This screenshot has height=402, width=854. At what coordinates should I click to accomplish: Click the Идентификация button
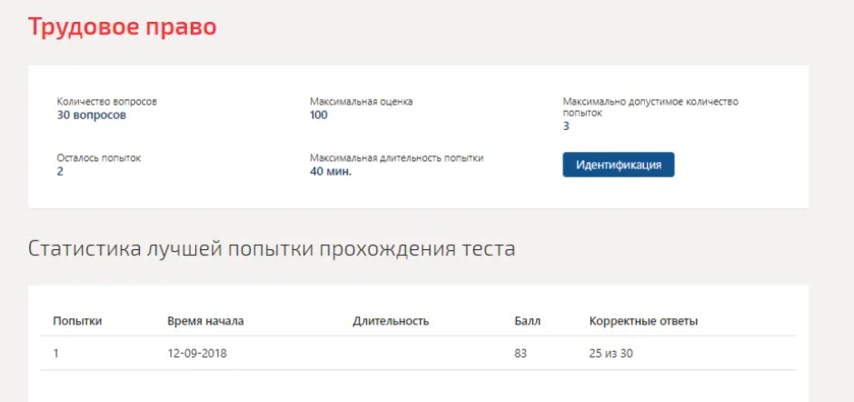pyautogui.click(x=618, y=165)
